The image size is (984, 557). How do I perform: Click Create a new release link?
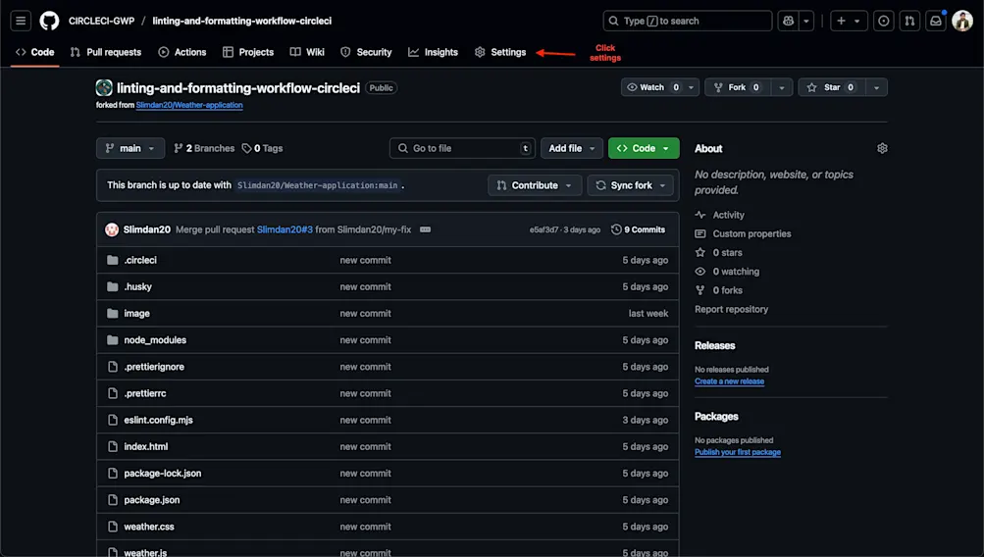click(x=729, y=381)
